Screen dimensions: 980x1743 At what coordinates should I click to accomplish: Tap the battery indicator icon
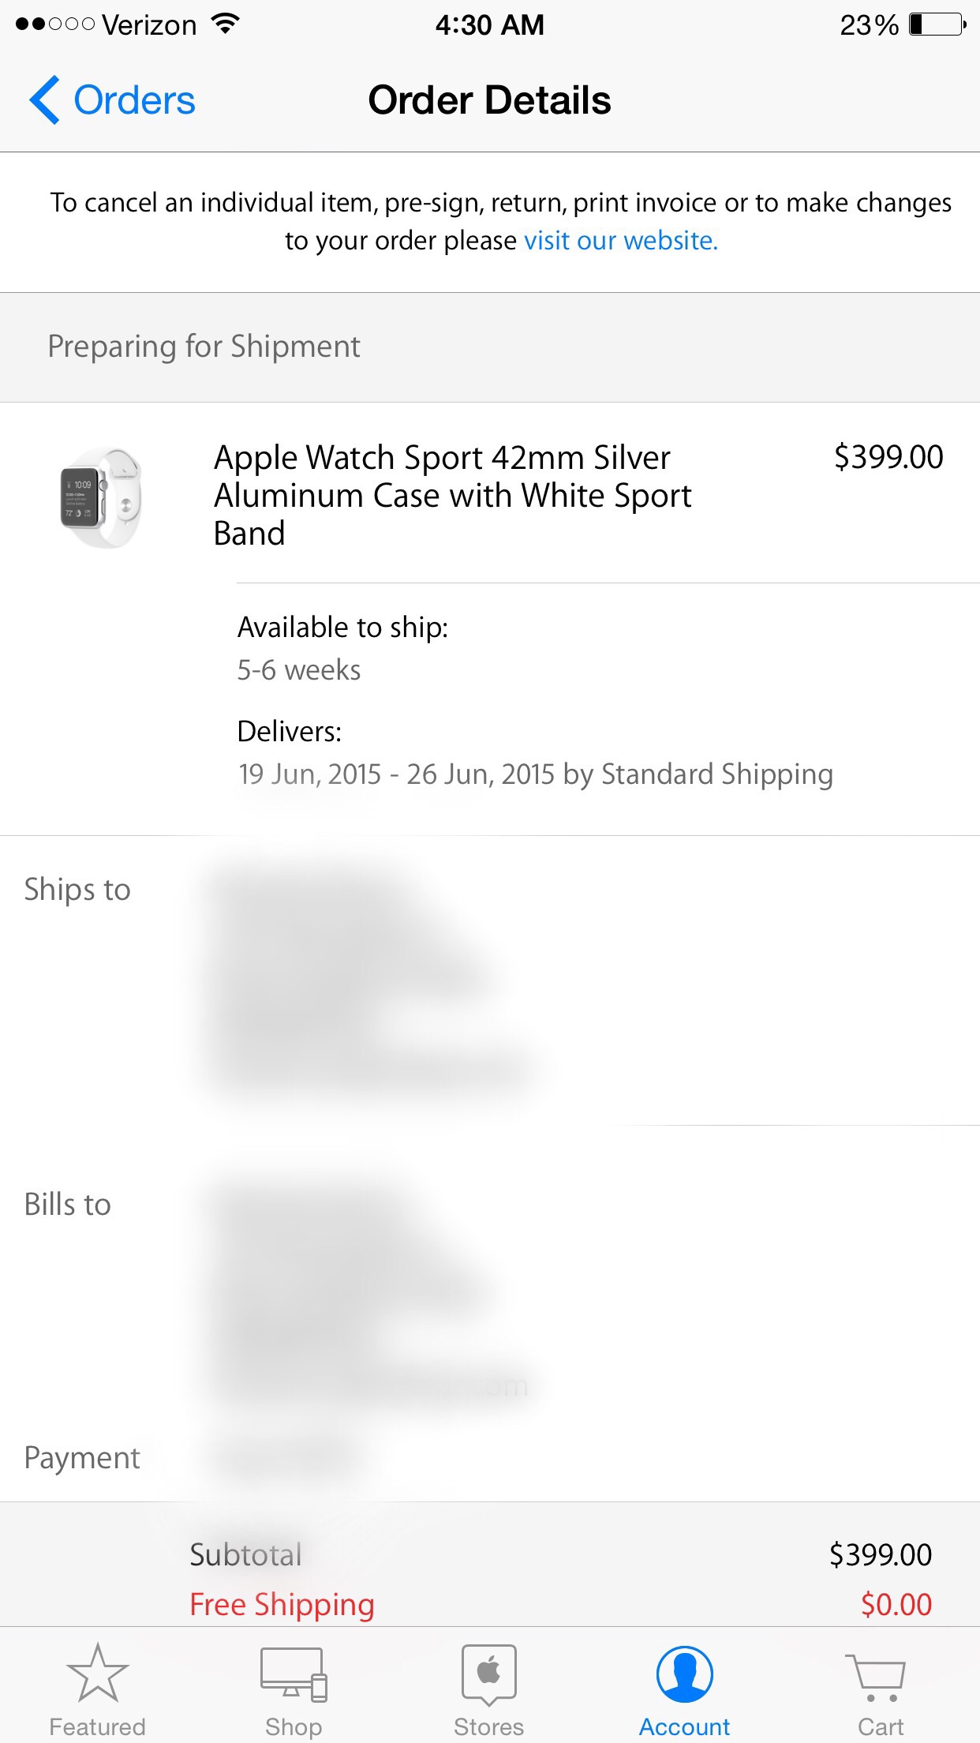click(937, 24)
